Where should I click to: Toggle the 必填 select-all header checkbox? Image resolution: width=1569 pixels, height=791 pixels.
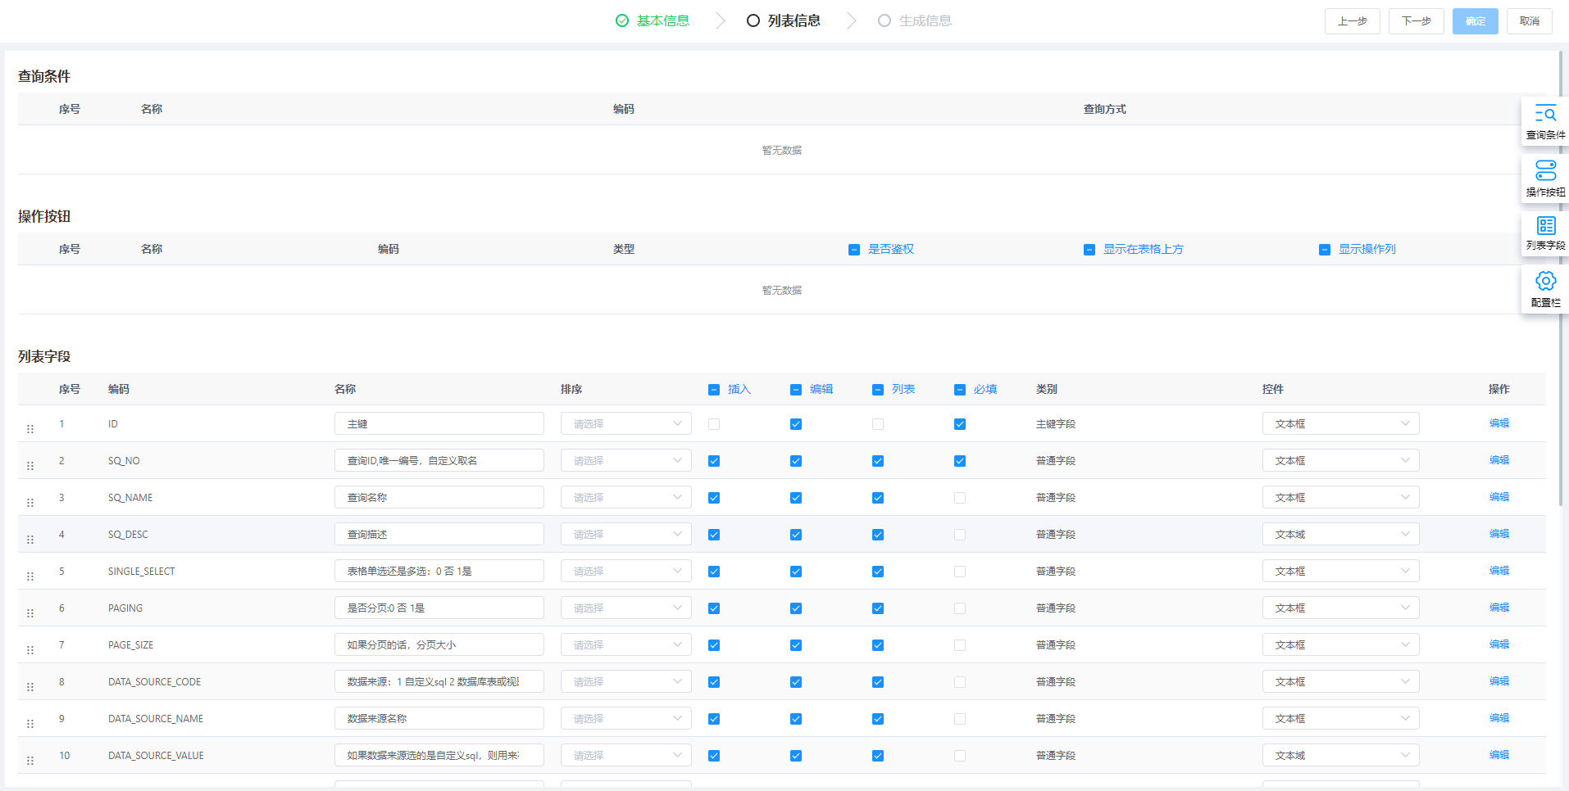tap(960, 390)
